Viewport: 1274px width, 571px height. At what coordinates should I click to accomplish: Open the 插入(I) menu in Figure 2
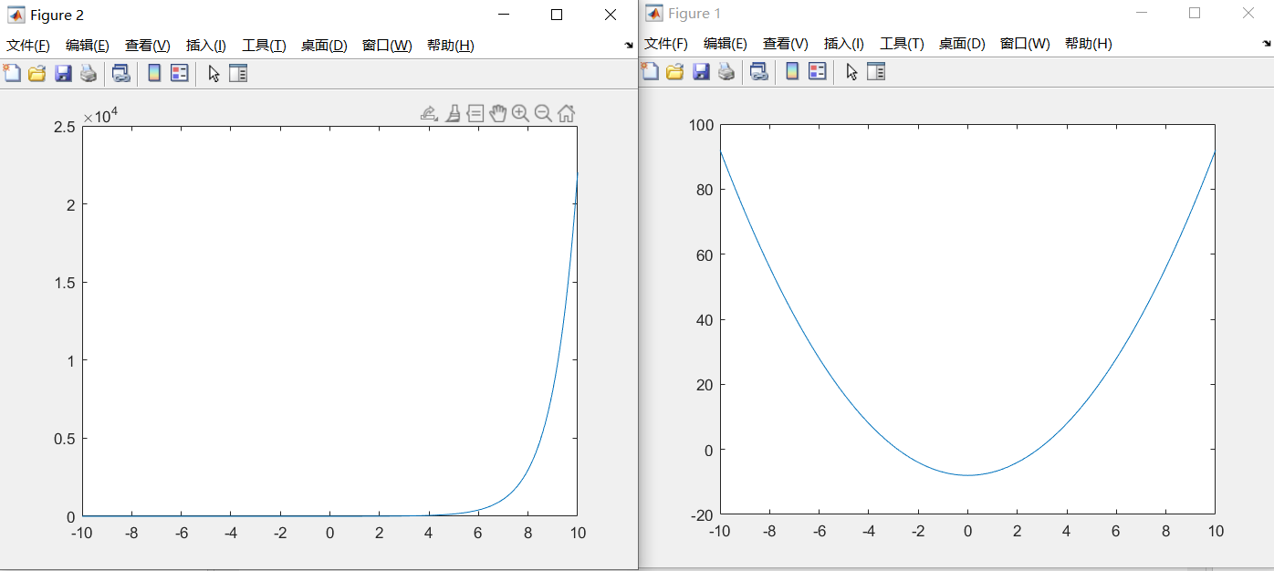[205, 43]
